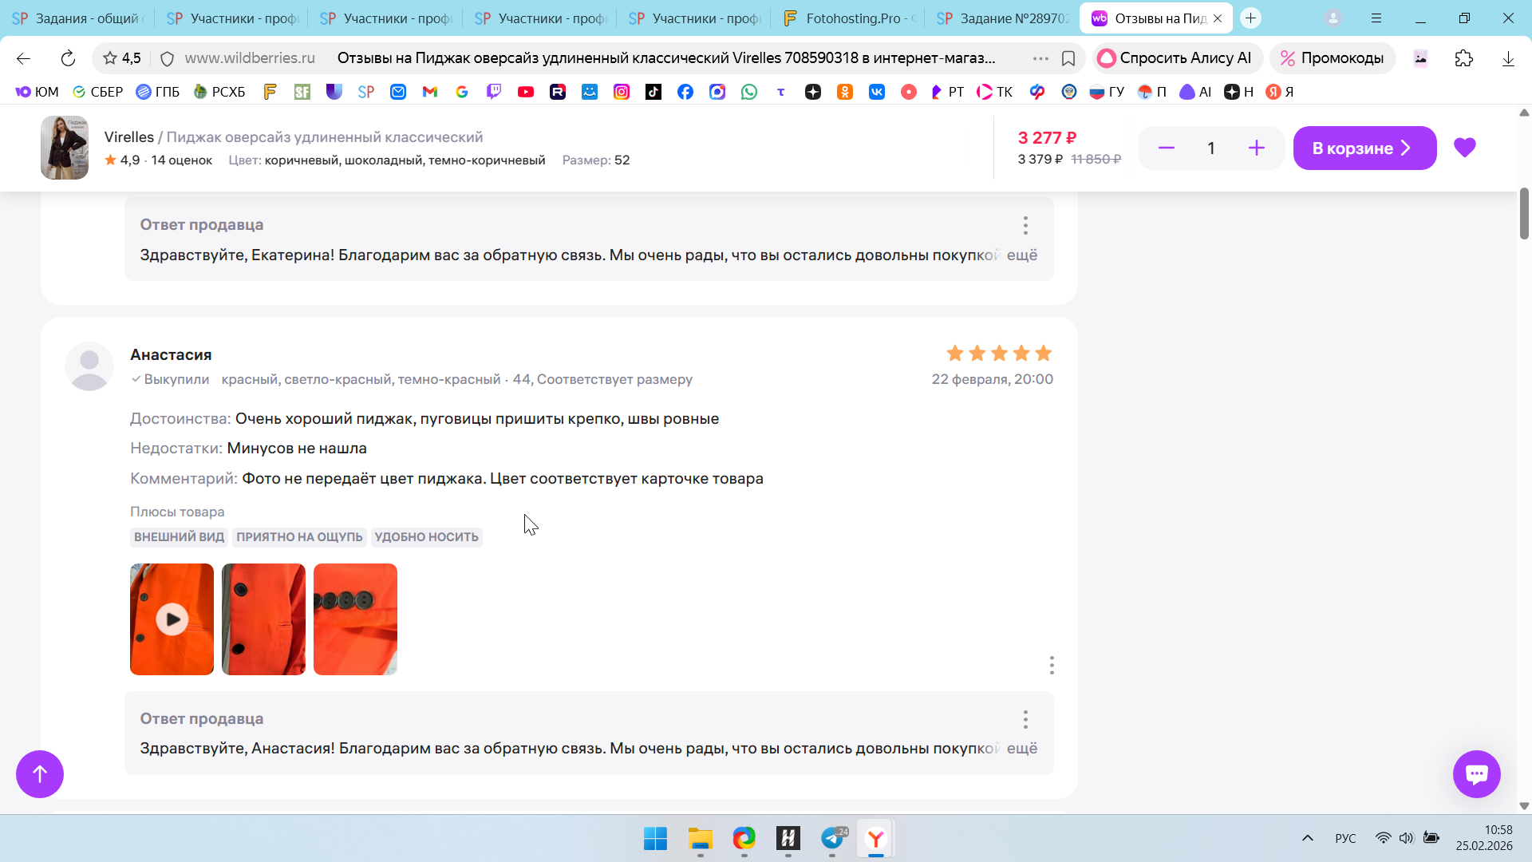Image resolution: width=1532 pixels, height=862 pixels.
Task: Click the scroll-to-top arrow button
Action: (40, 773)
